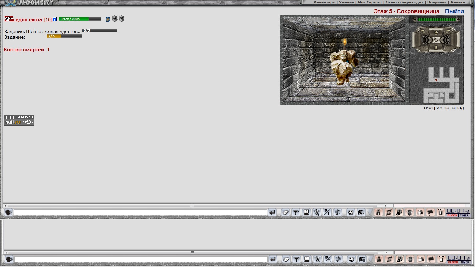The width and height of the screenshot is (475, 267).
Task: Click the upper computer exclamation icon
Action: click(x=306, y=212)
